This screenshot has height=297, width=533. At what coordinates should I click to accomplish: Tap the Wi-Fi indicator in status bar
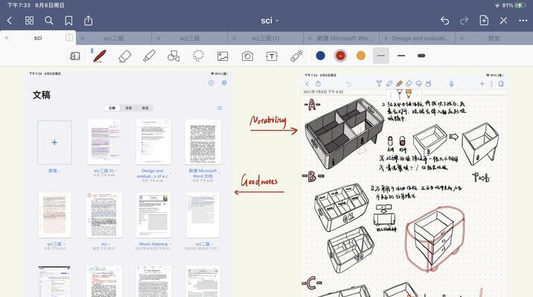[497, 5]
